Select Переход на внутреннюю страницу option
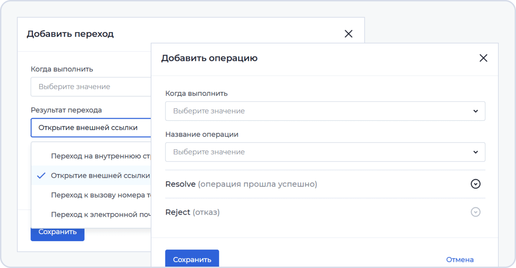Screen dimensions: 516x268 100,156
